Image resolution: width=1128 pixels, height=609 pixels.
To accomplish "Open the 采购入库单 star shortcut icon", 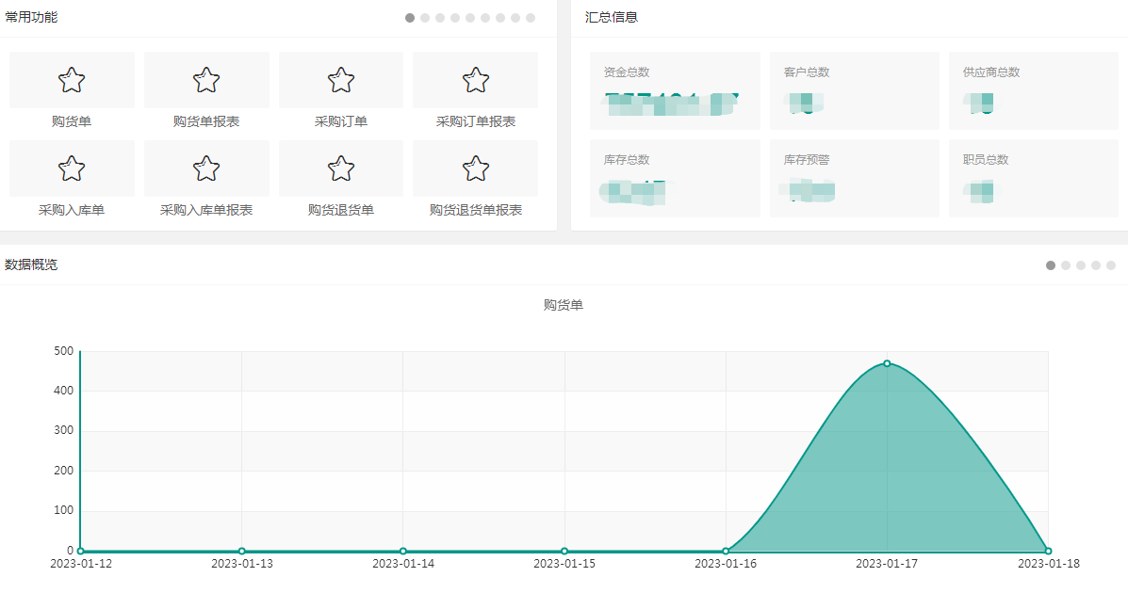I will (x=72, y=168).
